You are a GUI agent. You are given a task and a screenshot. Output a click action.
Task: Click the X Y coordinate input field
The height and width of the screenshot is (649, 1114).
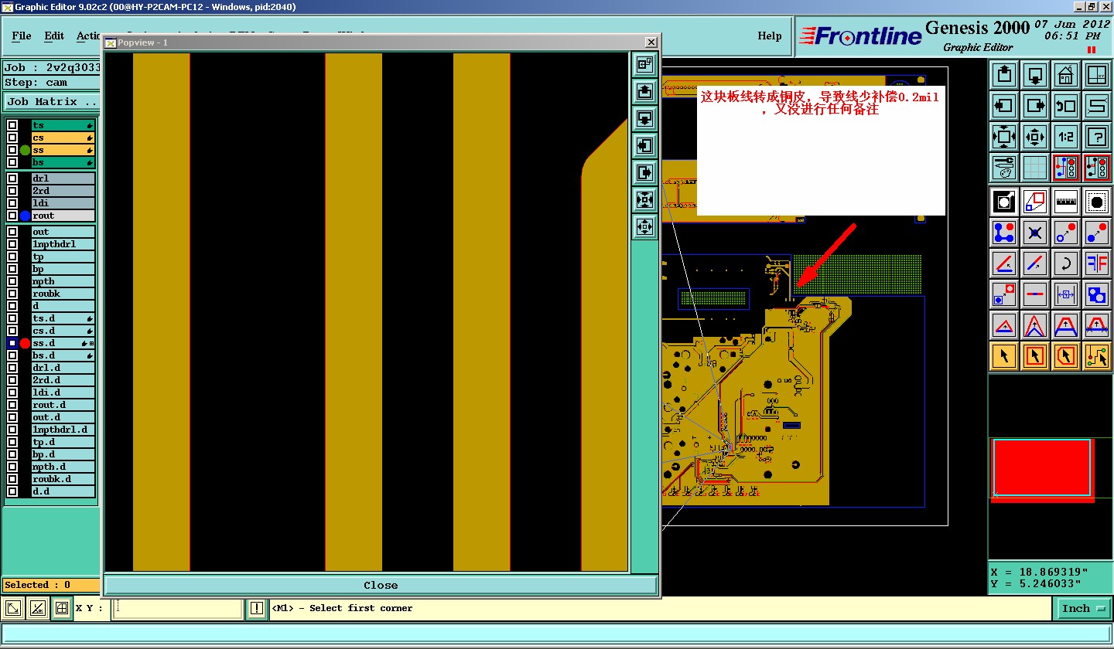[x=178, y=609]
